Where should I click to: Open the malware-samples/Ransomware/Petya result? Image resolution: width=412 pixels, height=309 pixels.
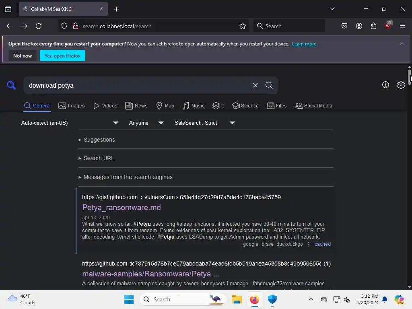pyautogui.click(x=150, y=274)
